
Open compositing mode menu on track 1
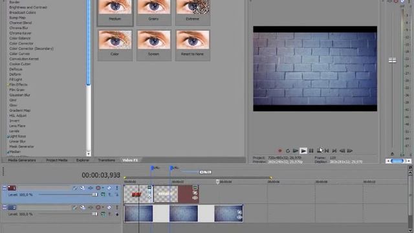click(x=103, y=195)
